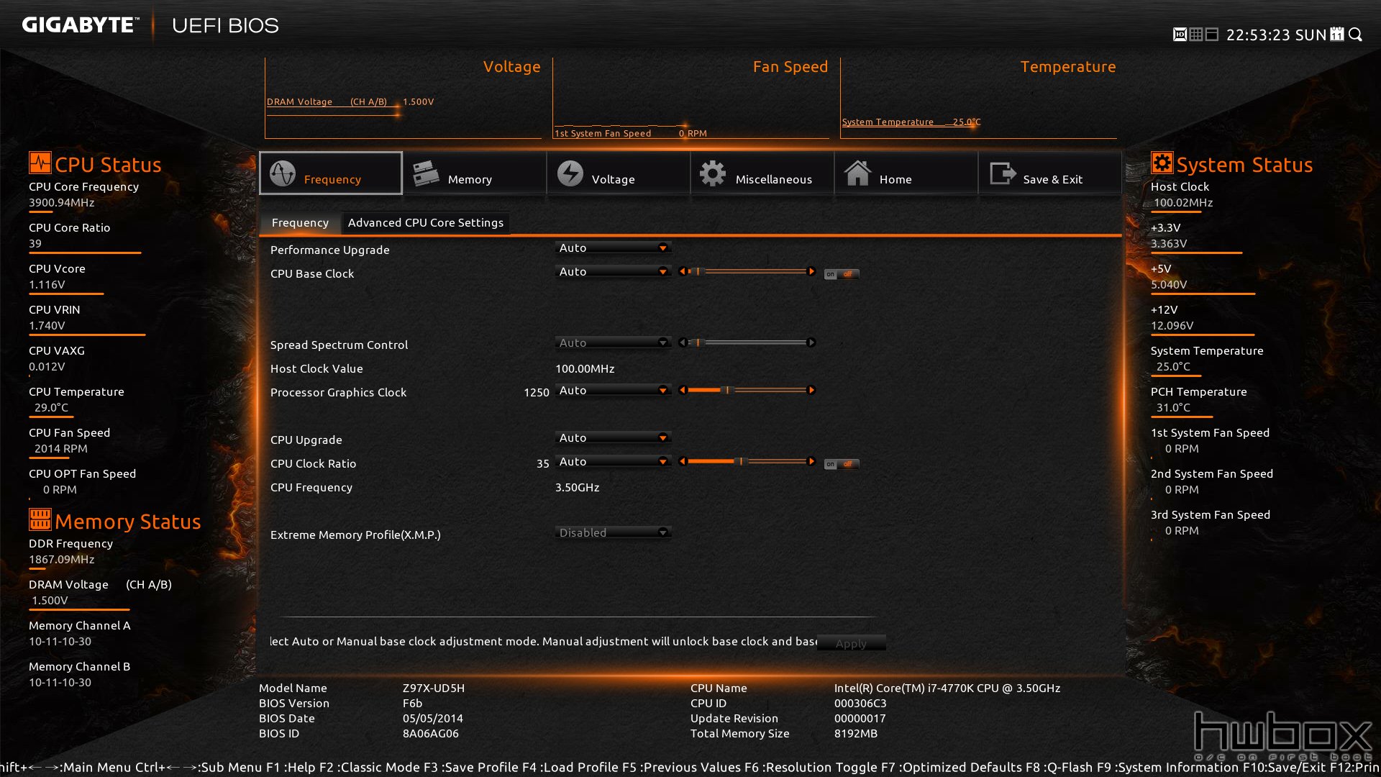The height and width of the screenshot is (777, 1381).
Task: Switch to the Memory tab
Action: (475, 173)
